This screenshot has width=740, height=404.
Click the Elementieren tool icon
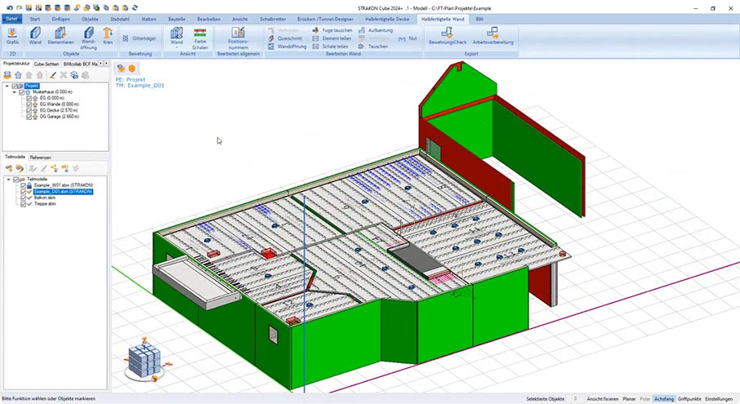pos(60,35)
